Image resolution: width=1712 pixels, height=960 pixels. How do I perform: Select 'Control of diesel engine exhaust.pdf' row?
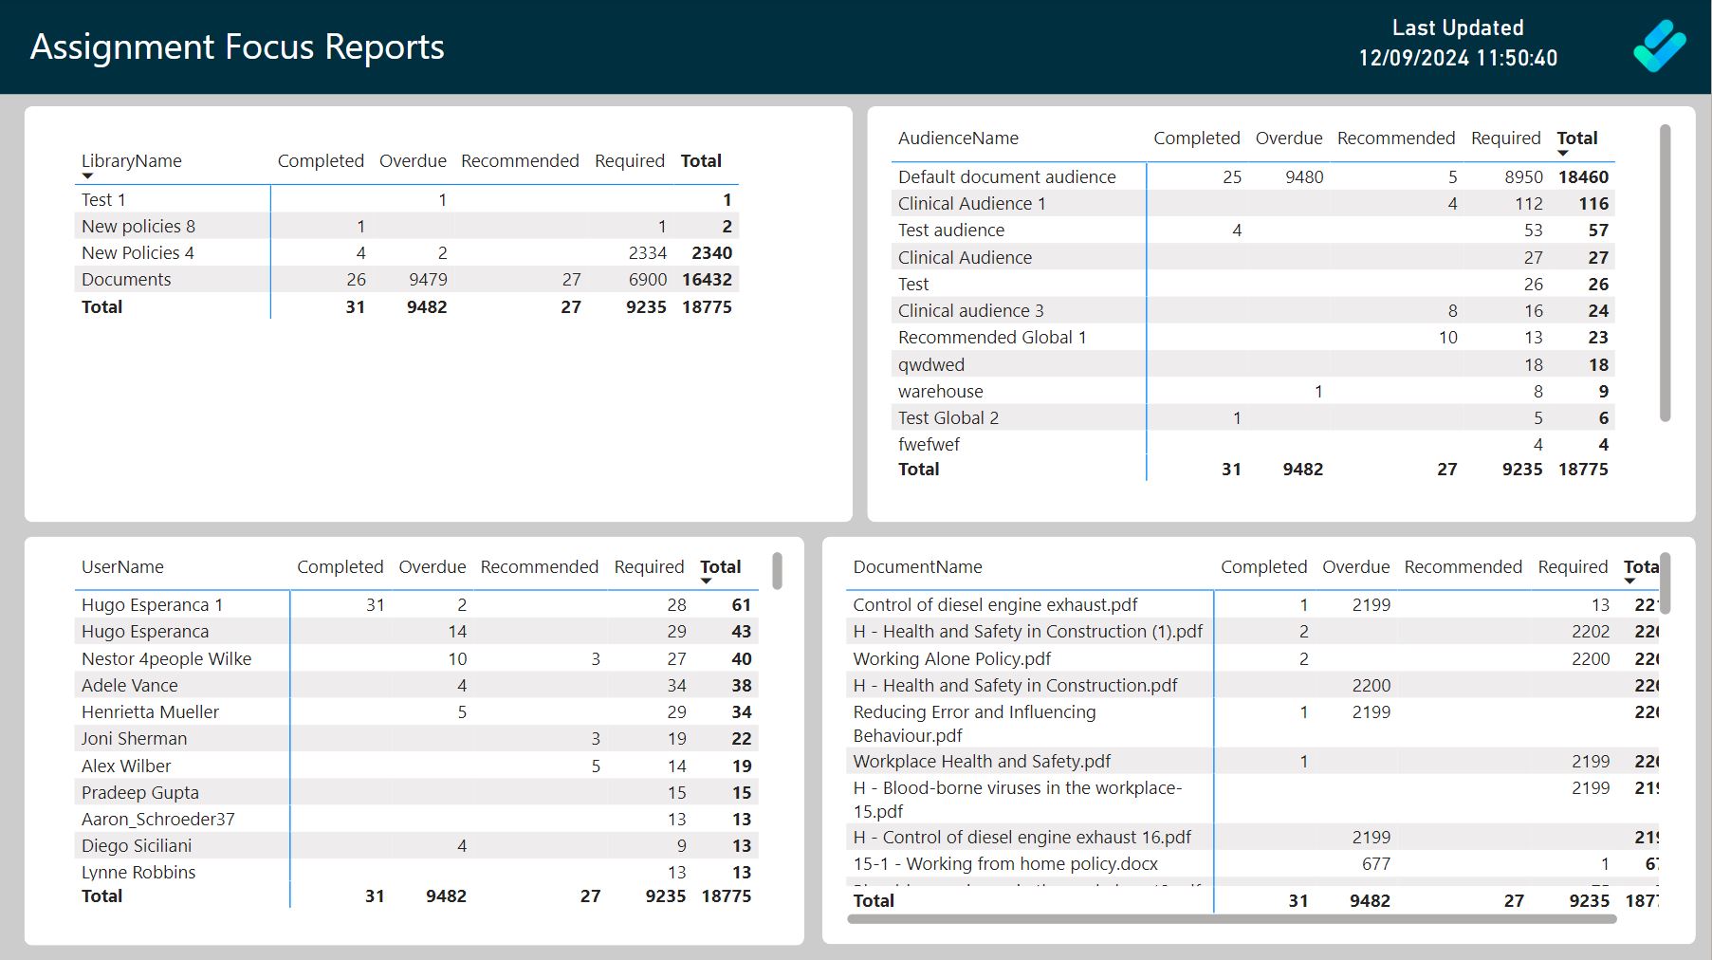(1252, 605)
